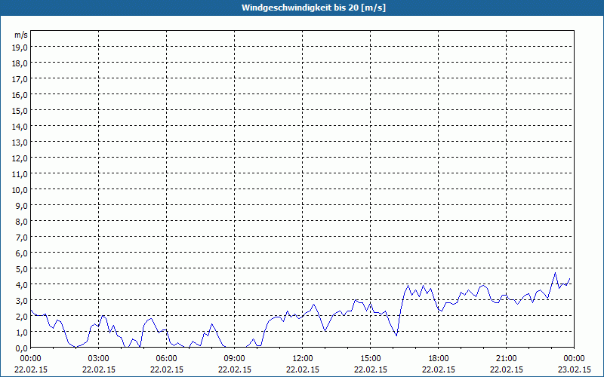Click the "7,0" y-axis label
This screenshot has height=377, width=604.
(x=22, y=238)
